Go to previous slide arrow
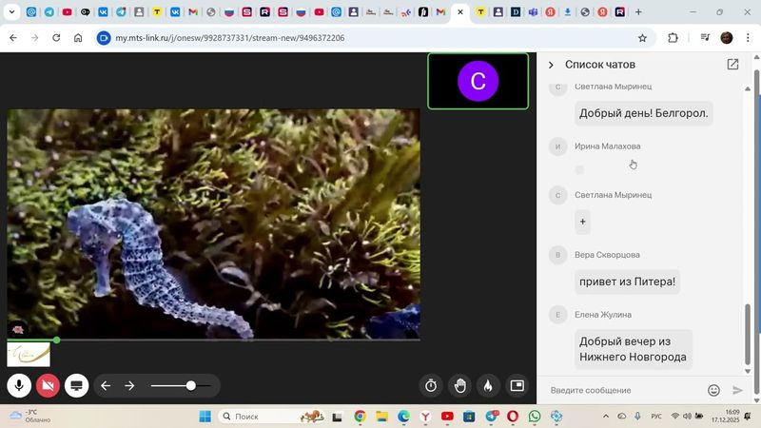 pos(106,385)
